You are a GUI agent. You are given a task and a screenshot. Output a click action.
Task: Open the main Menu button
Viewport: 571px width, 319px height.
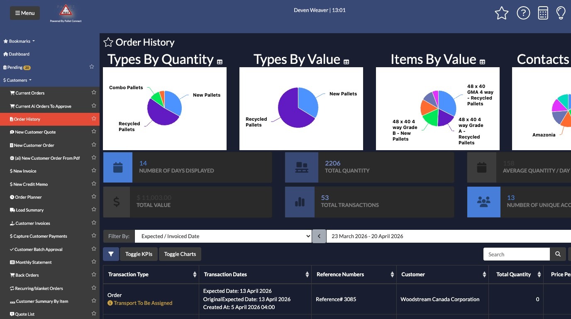point(25,13)
